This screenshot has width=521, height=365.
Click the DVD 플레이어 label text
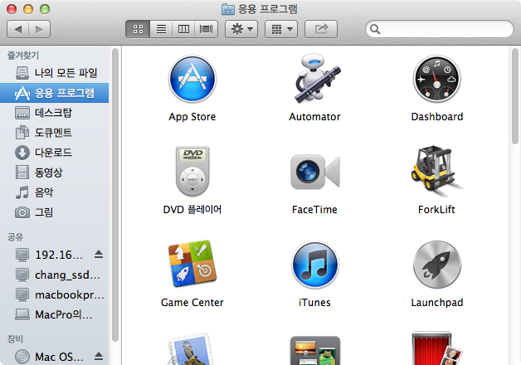192,210
